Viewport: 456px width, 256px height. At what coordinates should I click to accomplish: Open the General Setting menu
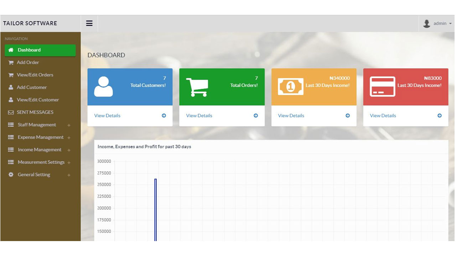(x=34, y=175)
